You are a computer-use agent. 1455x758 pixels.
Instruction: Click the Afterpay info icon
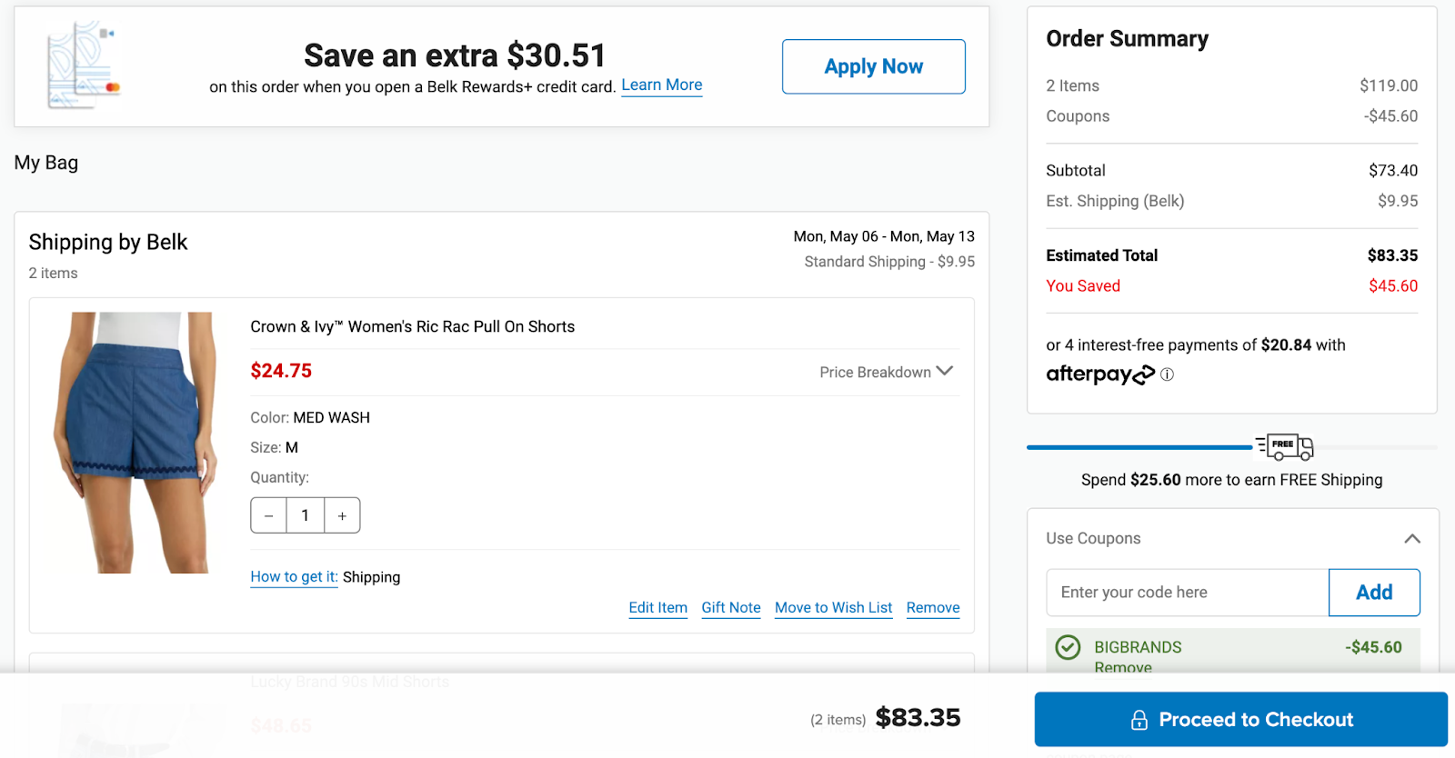pos(1167,374)
